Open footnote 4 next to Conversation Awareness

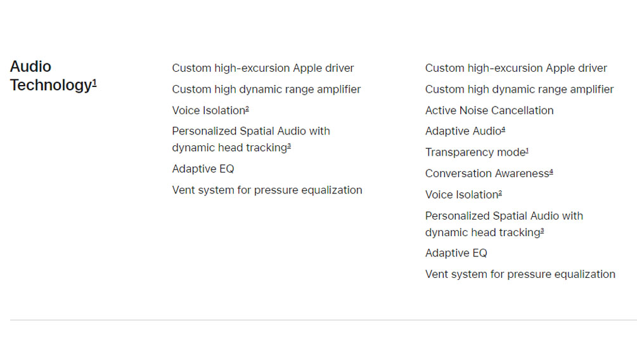pyautogui.click(x=551, y=172)
